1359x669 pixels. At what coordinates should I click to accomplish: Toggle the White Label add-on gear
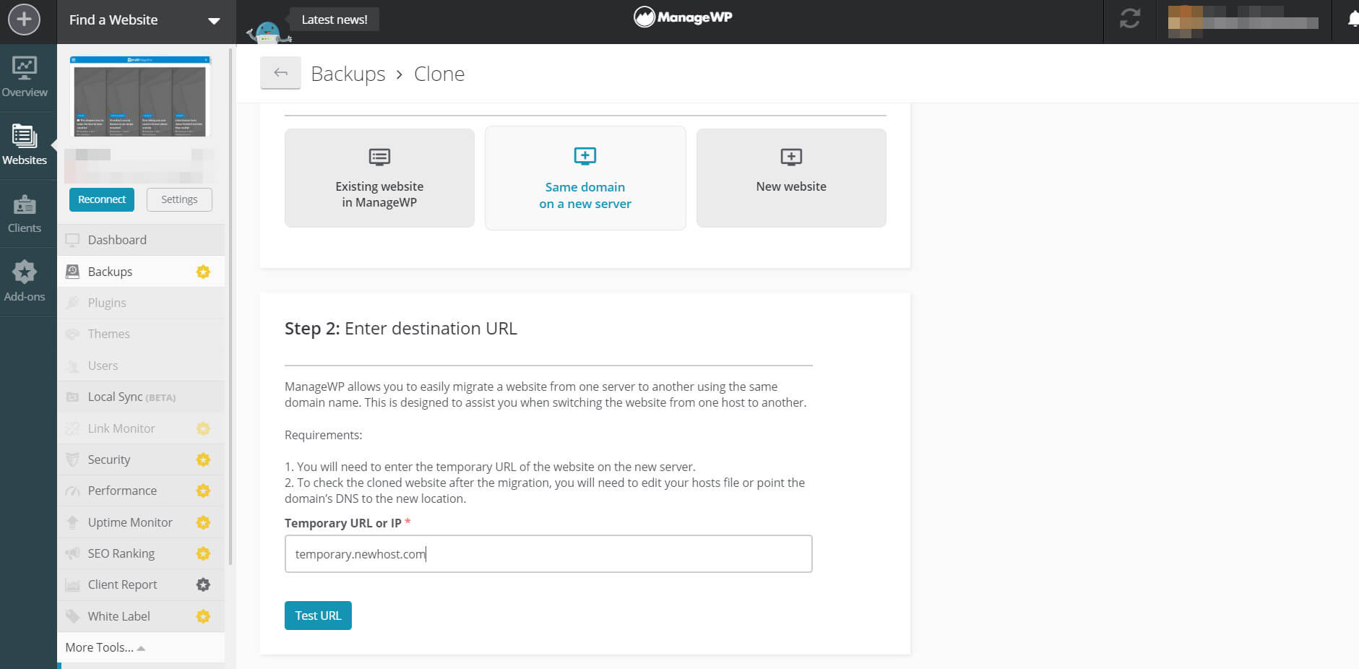(202, 616)
